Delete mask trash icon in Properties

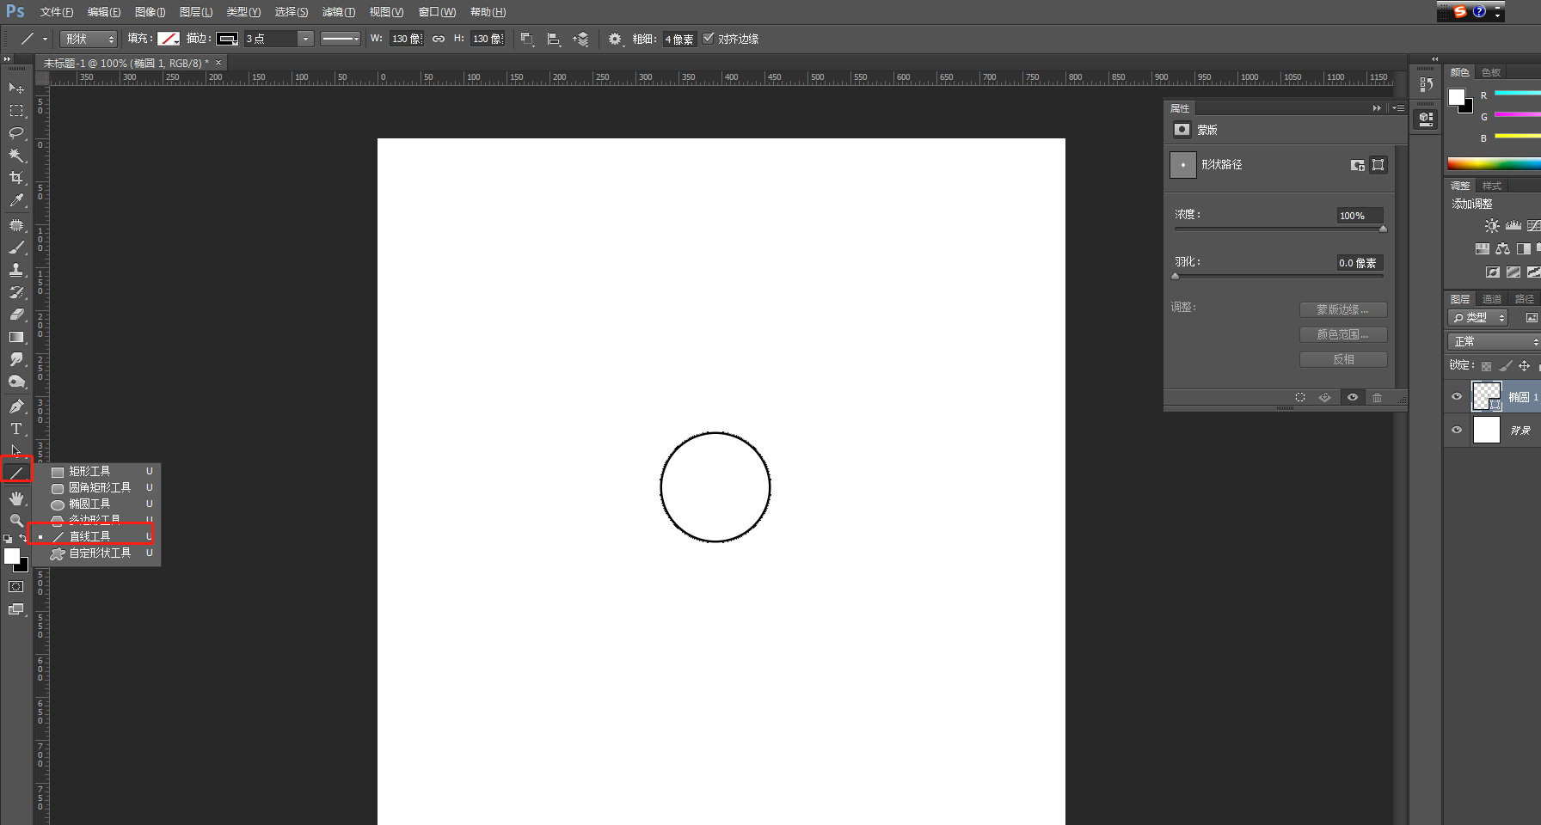[x=1378, y=397]
